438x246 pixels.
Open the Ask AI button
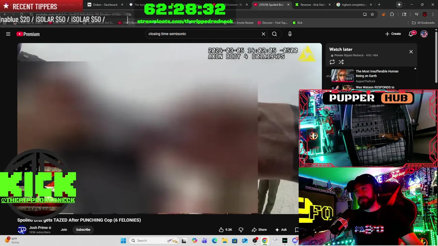(x=281, y=230)
